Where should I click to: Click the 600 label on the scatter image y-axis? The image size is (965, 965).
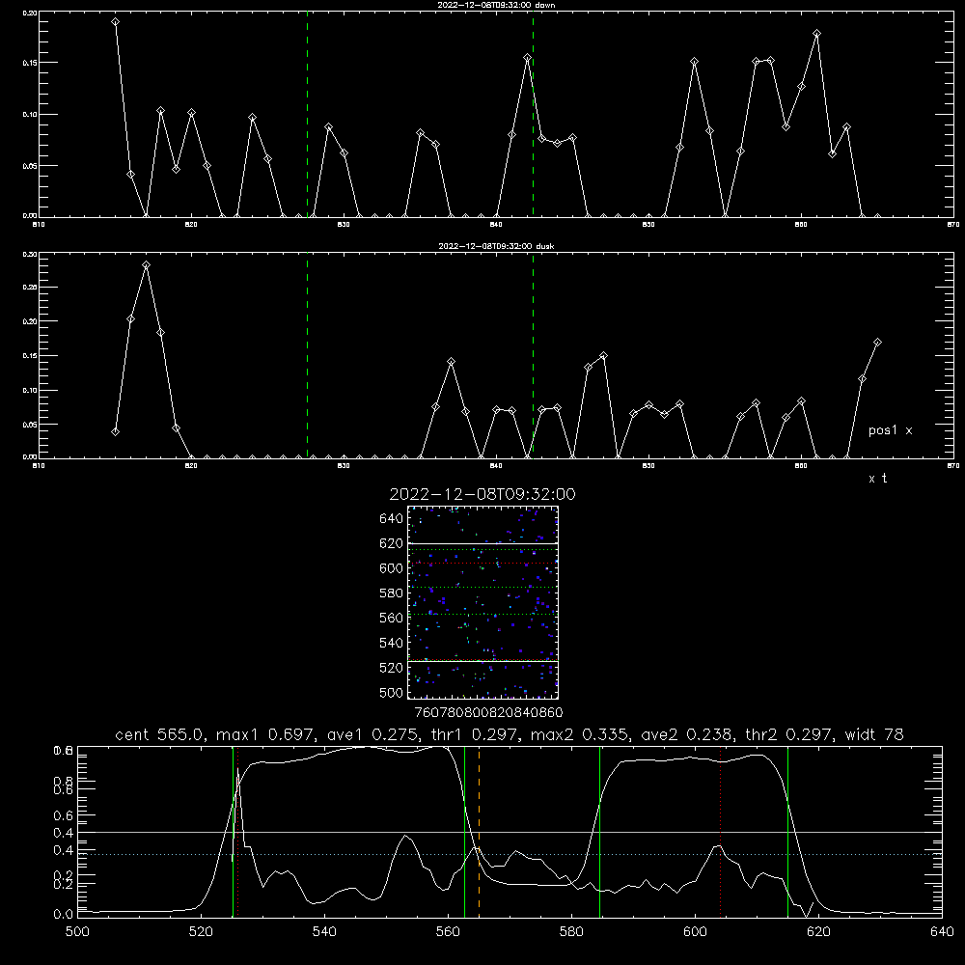coord(392,568)
